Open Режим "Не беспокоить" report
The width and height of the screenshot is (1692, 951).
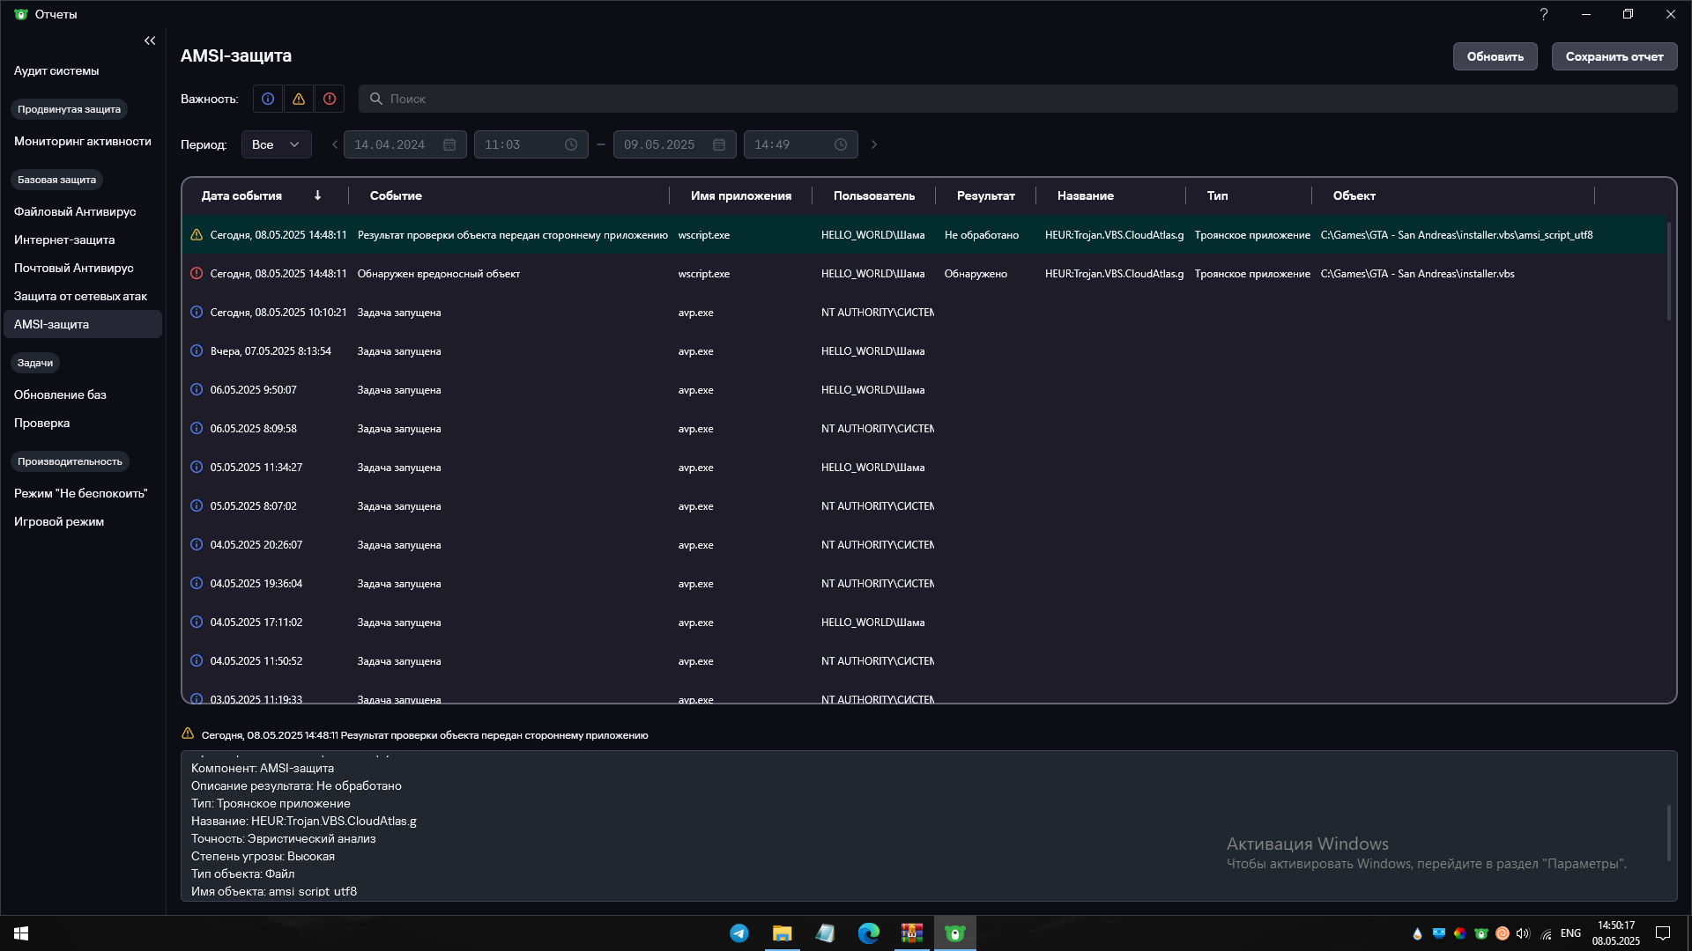tap(81, 493)
